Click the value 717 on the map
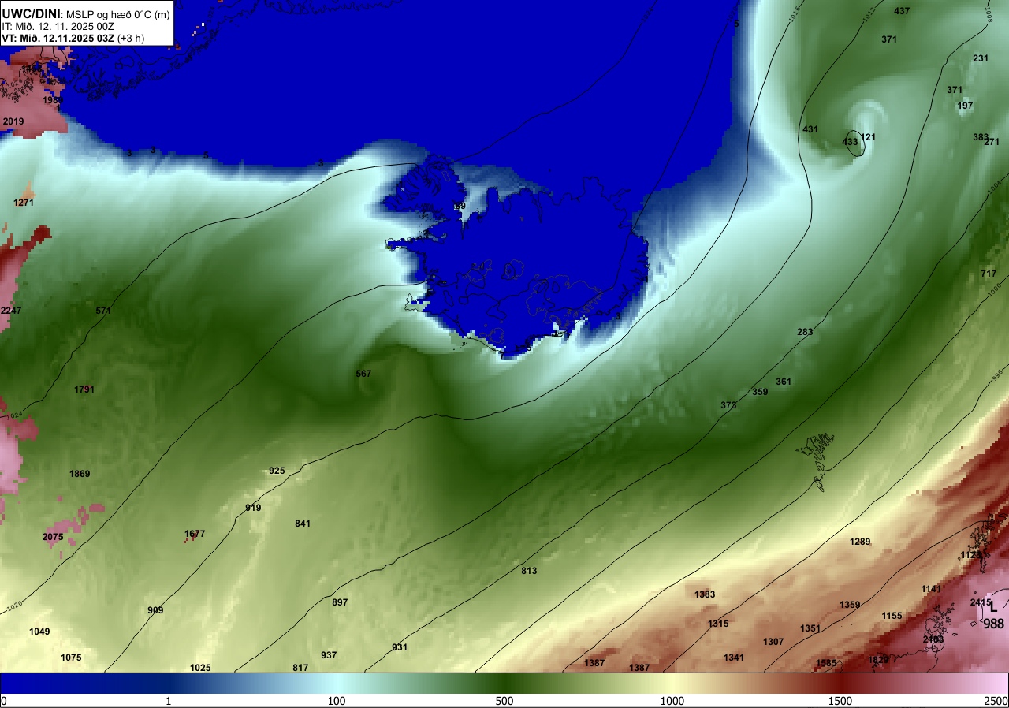Image resolution: width=1009 pixels, height=708 pixels. coord(989,274)
